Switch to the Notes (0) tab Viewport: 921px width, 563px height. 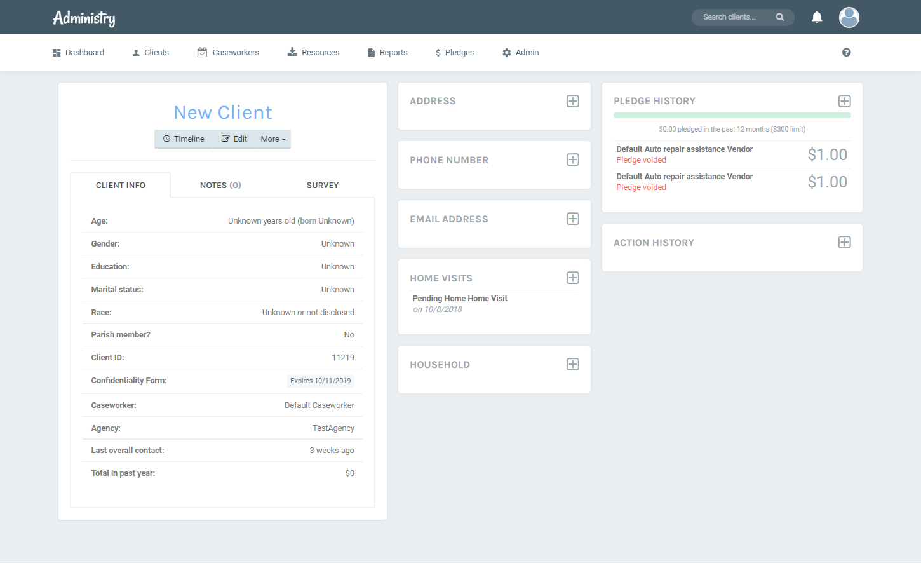pyautogui.click(x=220, y=186)
